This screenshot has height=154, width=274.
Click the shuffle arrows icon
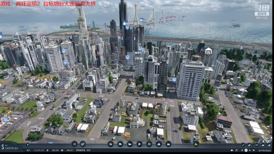(74, 144)
